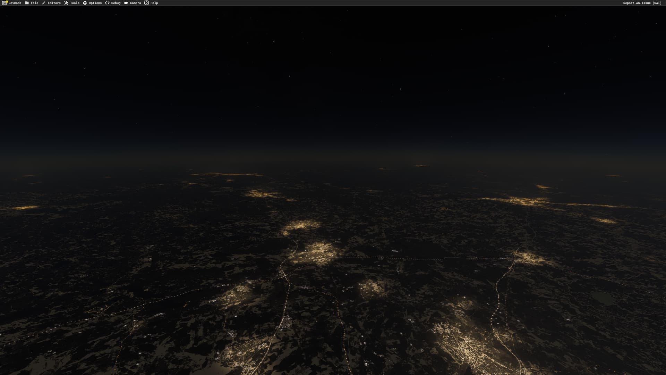This screenshot has height=375, width=666.
Task: Click the Help question-mark icon
Action: (x=146, y=3)
